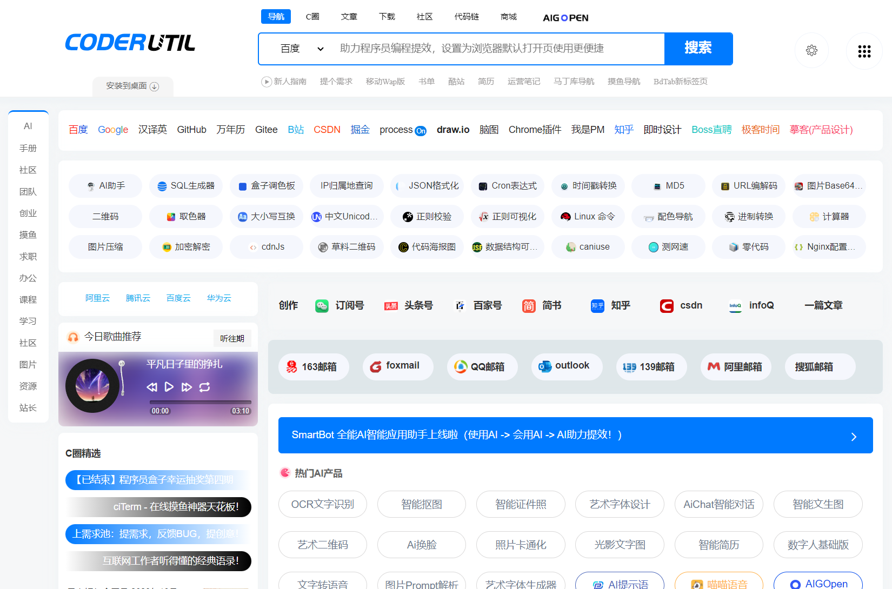Image resolution: width=892 pixels, height=589 pixels.
Task: Open the 正则校验 tool
Action: 427,217
